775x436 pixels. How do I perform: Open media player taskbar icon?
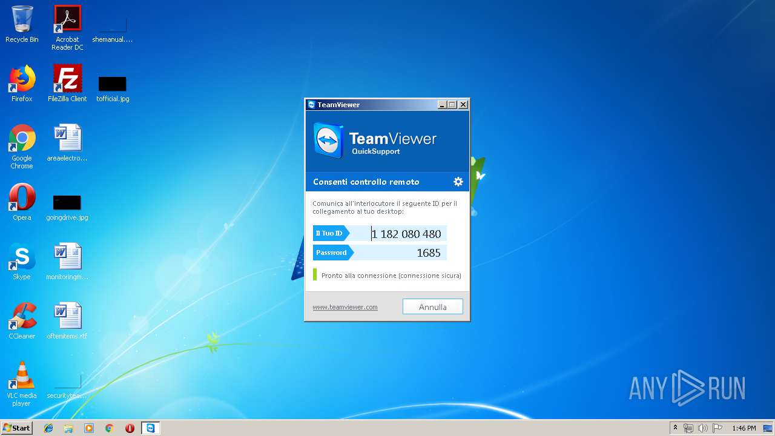coord(89,428)
